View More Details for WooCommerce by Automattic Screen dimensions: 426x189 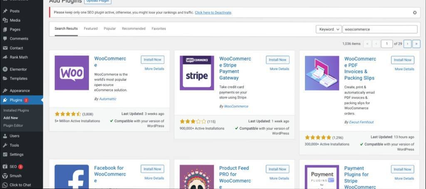tap(154, 69)
